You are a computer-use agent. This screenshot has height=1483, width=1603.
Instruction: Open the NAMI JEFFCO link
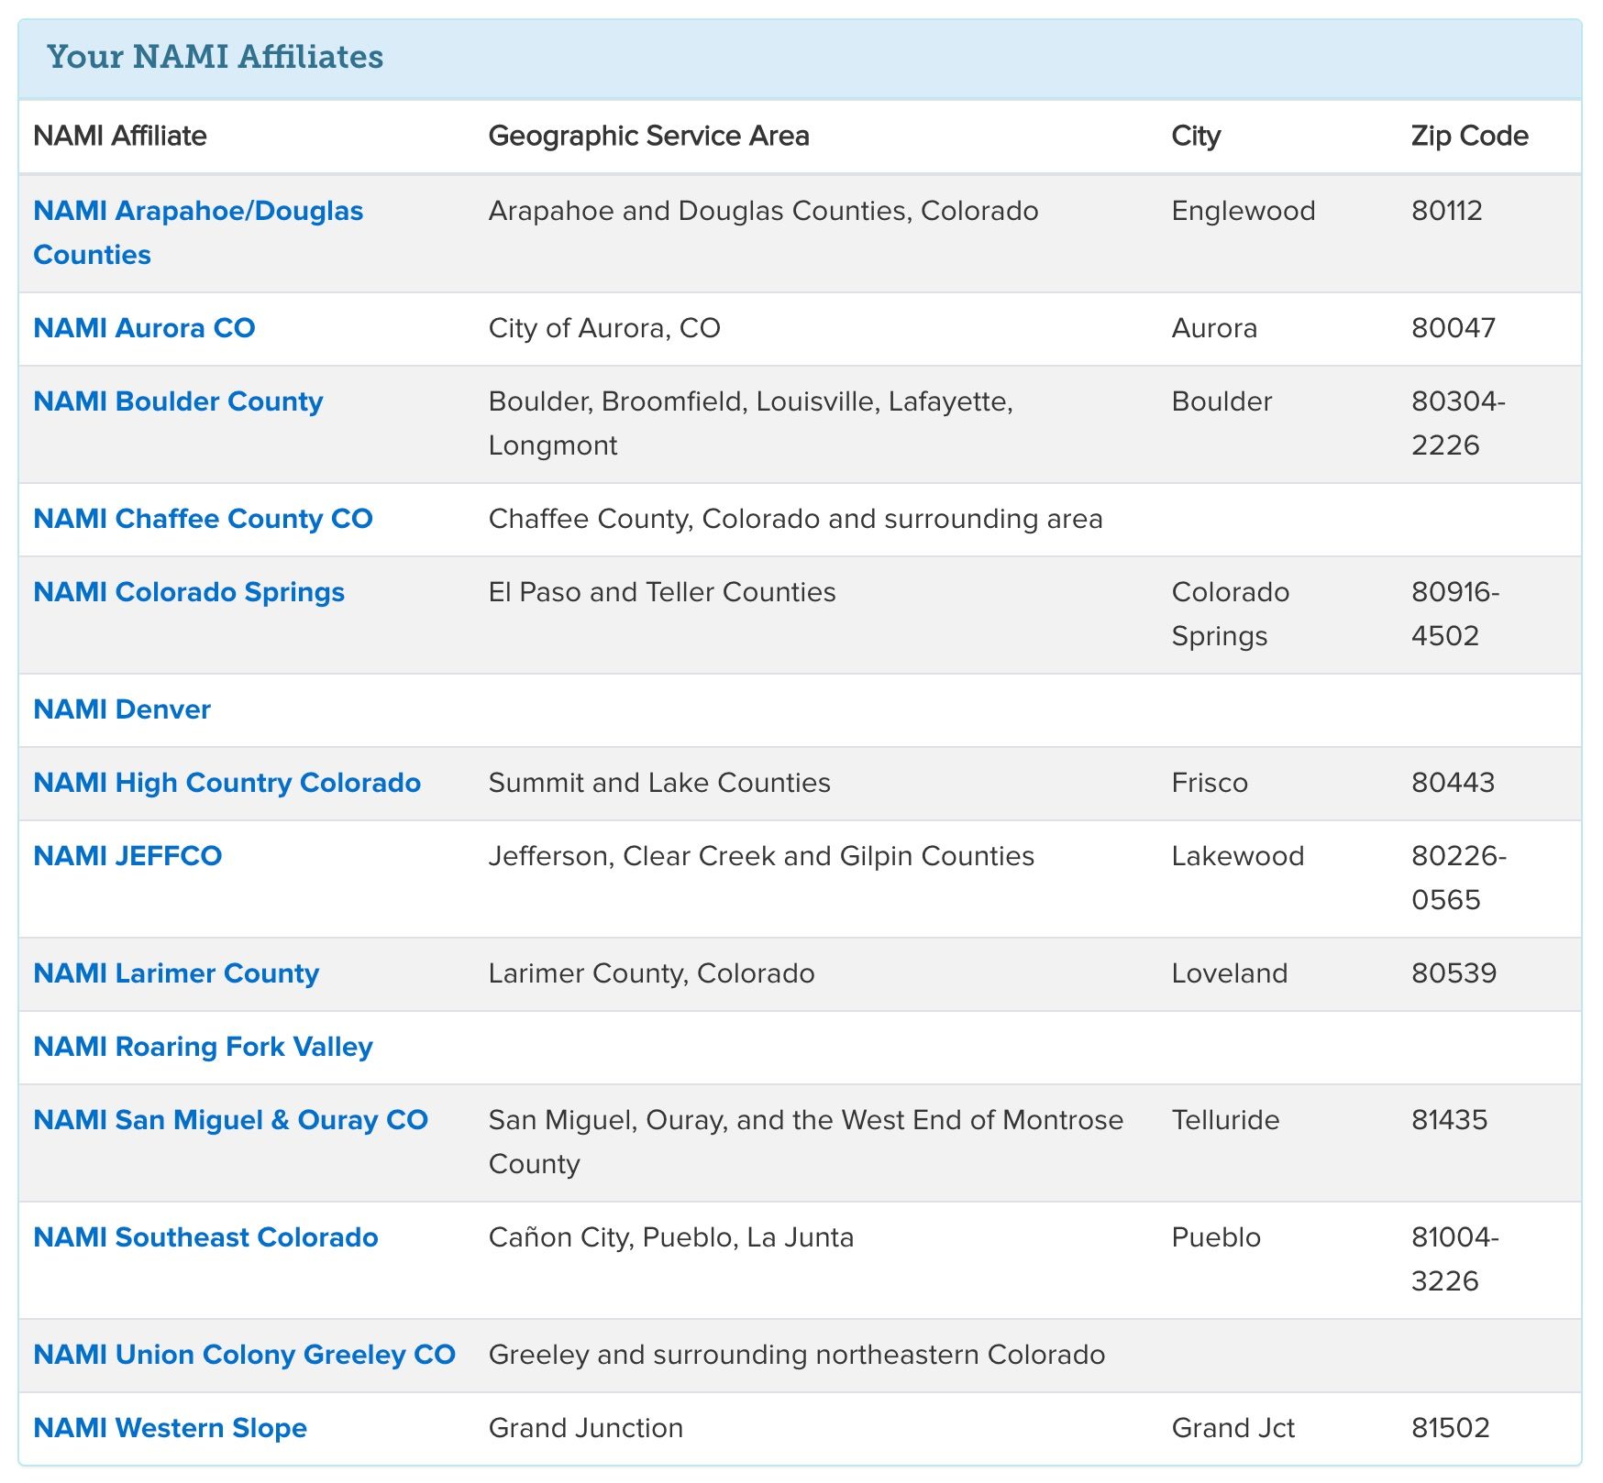[x=127, y=856]
